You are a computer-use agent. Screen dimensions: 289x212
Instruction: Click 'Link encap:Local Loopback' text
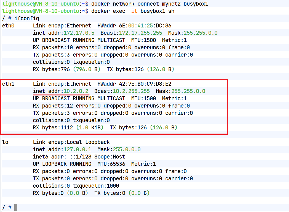pyautogui.click(x=71, y=142)
